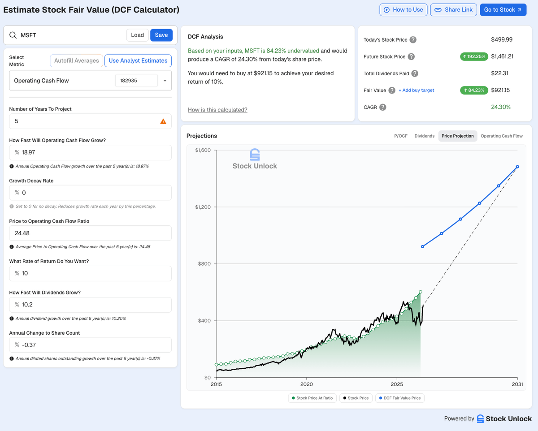Open the 'How is this calculated?' link
Screen dimensions: 538x431
tap(217, 110)
